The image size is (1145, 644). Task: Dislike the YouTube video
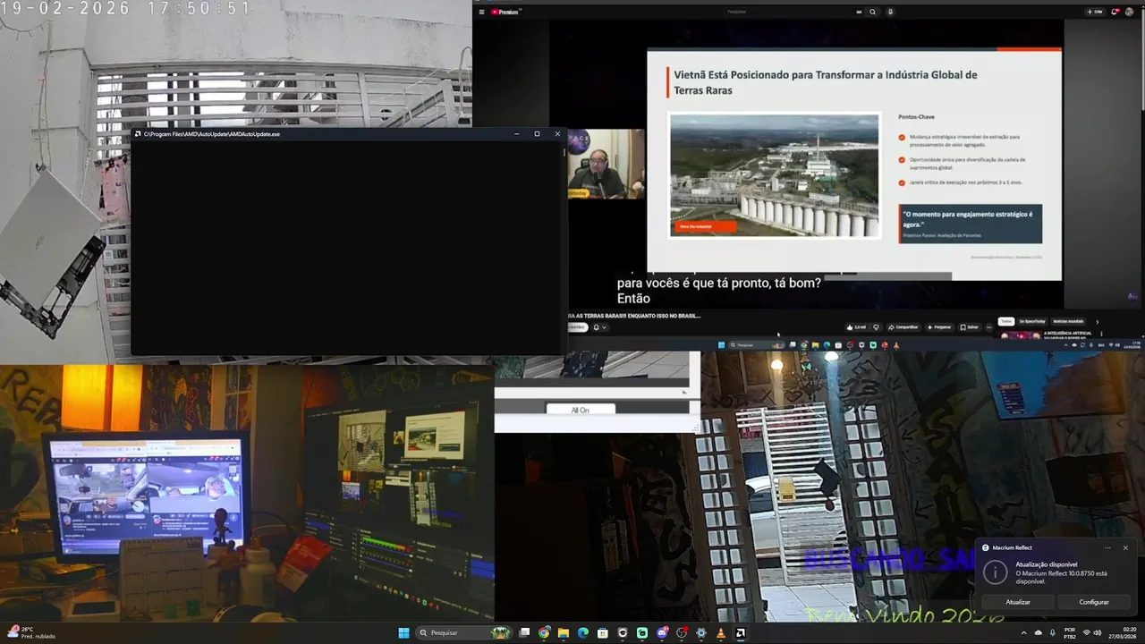[x=877, y=327]
